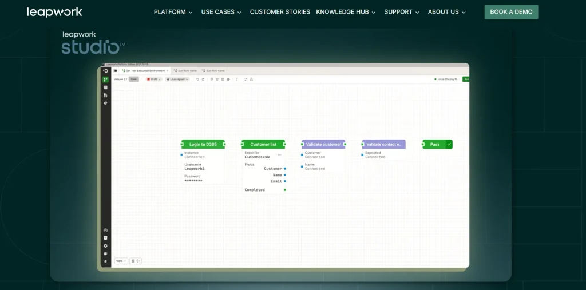Open the 100% zoom level dropdown
The width and height of the screenshot is (586, 290).
point(121,261)
